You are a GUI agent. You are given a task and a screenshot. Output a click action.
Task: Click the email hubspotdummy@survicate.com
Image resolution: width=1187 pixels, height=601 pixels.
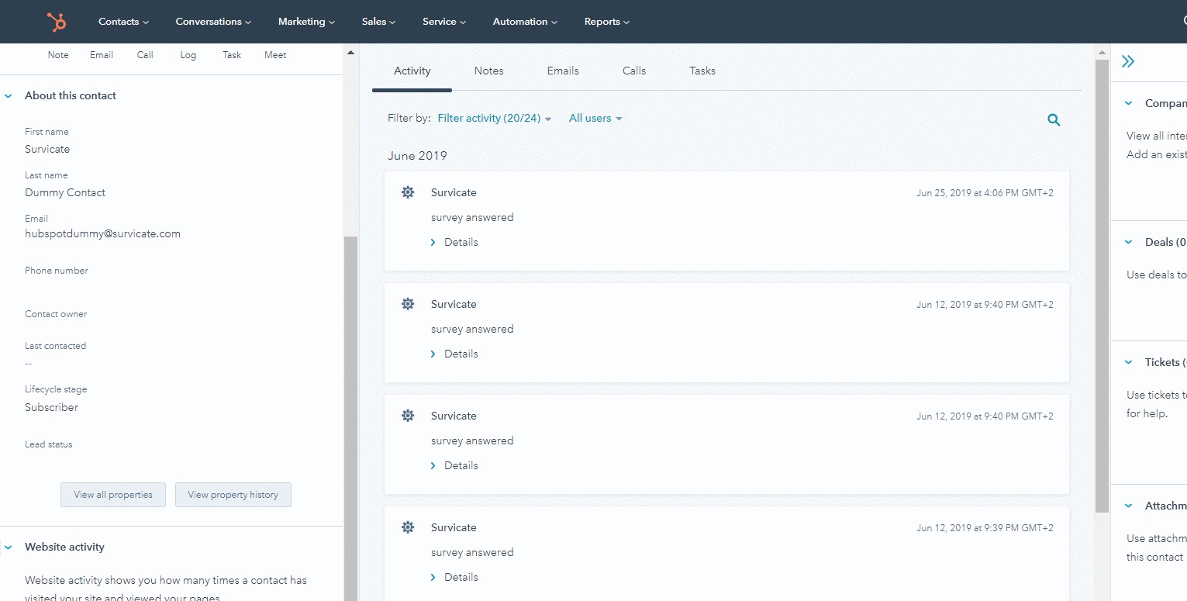click(x=102, y=233)
